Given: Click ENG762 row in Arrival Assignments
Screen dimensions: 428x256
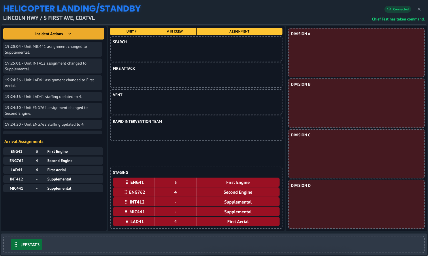Looking at the screenshot, I should 53,161.
